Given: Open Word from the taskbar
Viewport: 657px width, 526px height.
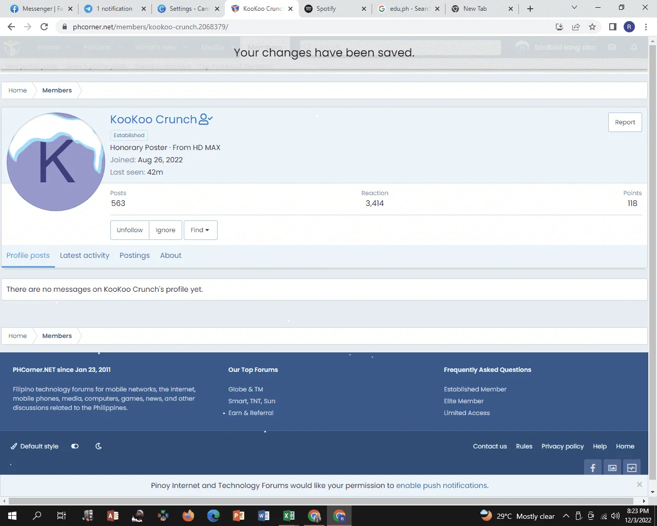Looking at the screenshot, I should (264, 516).
